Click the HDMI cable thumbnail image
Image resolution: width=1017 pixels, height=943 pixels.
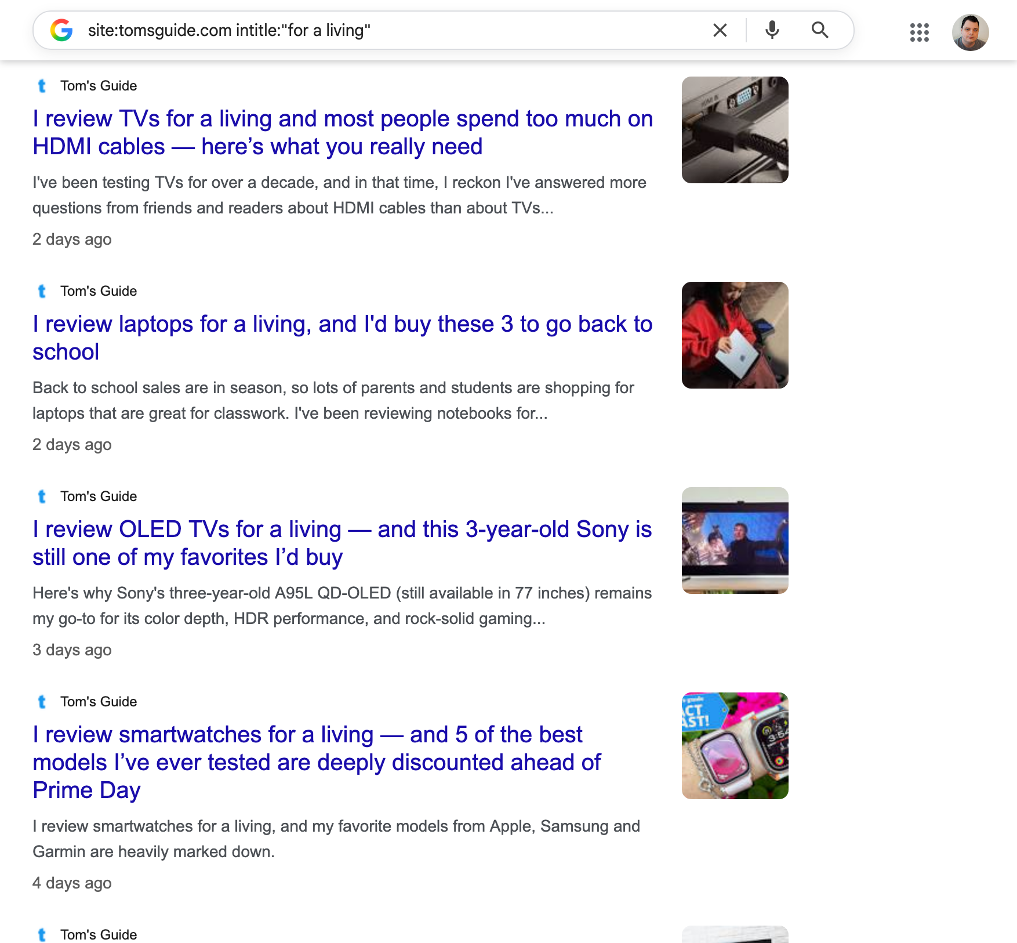click(x=735, y=130)
